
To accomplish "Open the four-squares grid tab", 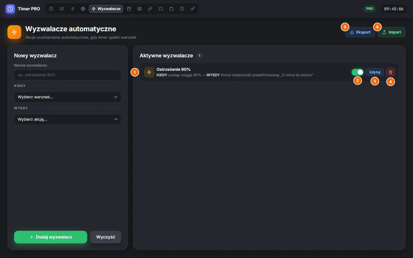I will (x=140, y=9).
